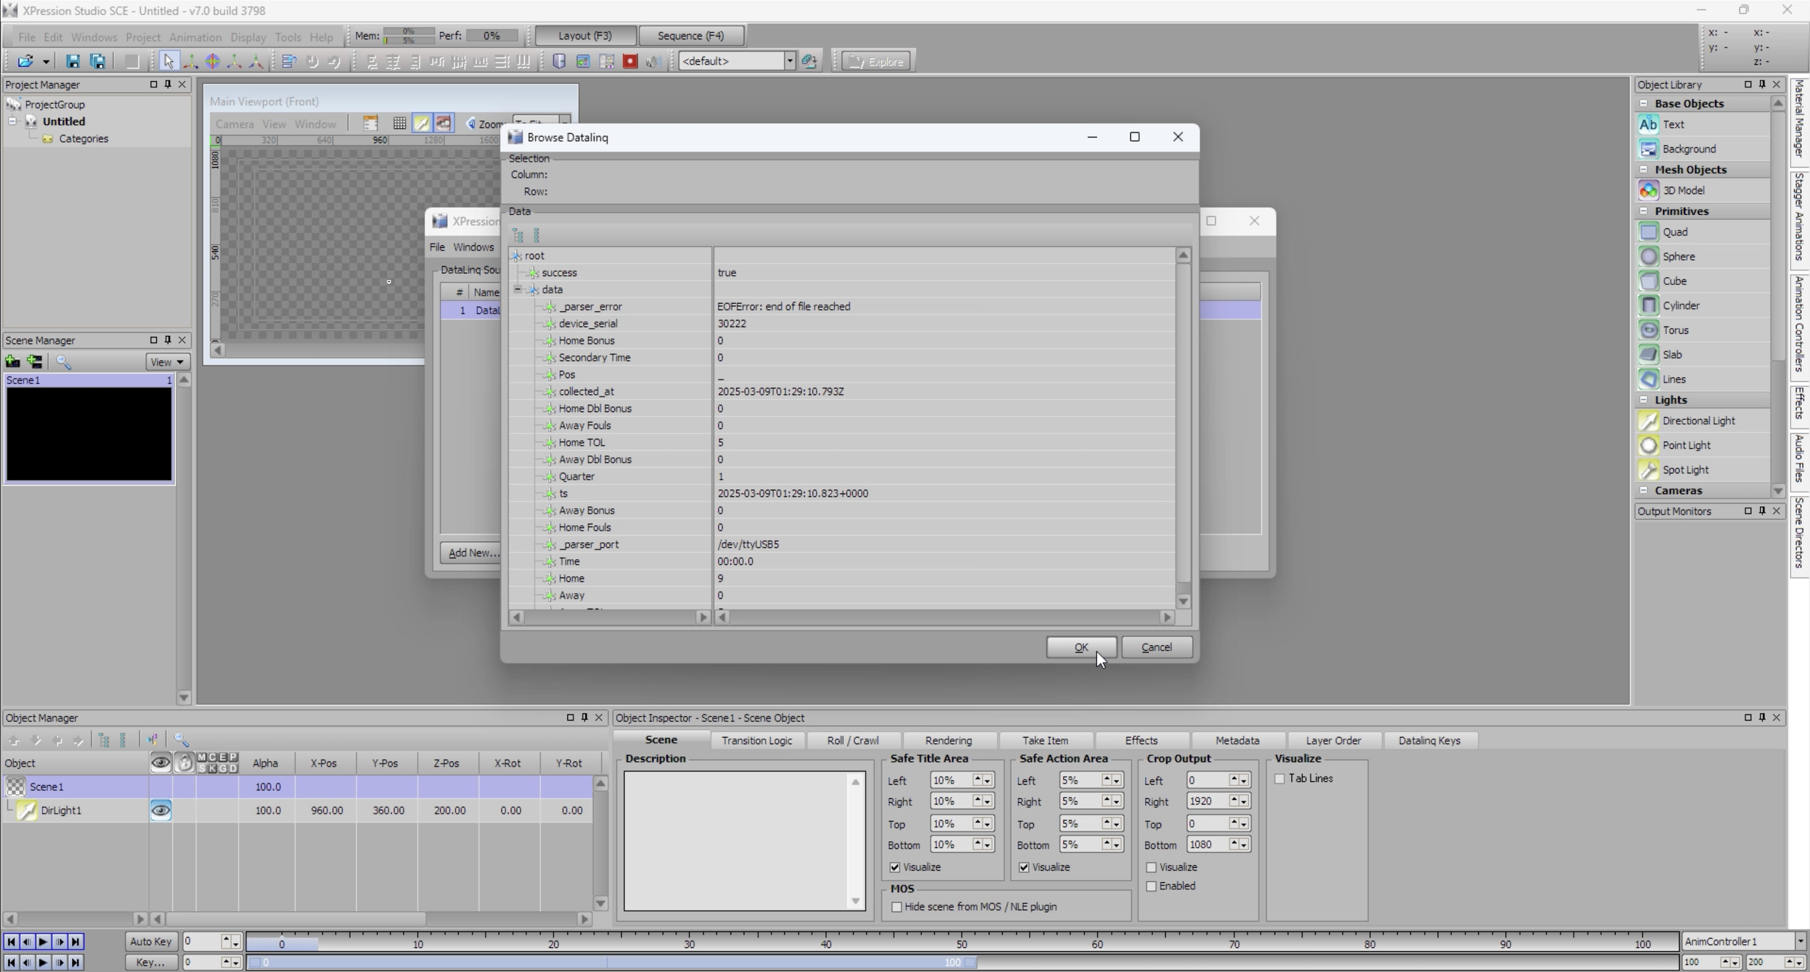The width and height of the screenshot is (1810, 972).
Task: Select Directional Light in Object Library
Action: coord(1703,421)
